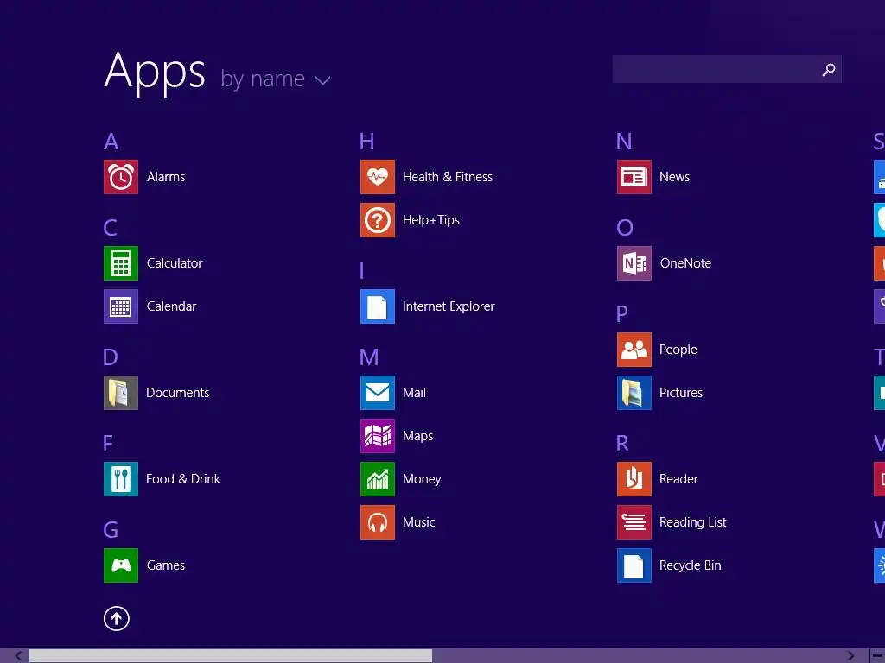Click the 'Calculator' text label
The height and width of the screenshot is (663, 885).
point(175,263)
